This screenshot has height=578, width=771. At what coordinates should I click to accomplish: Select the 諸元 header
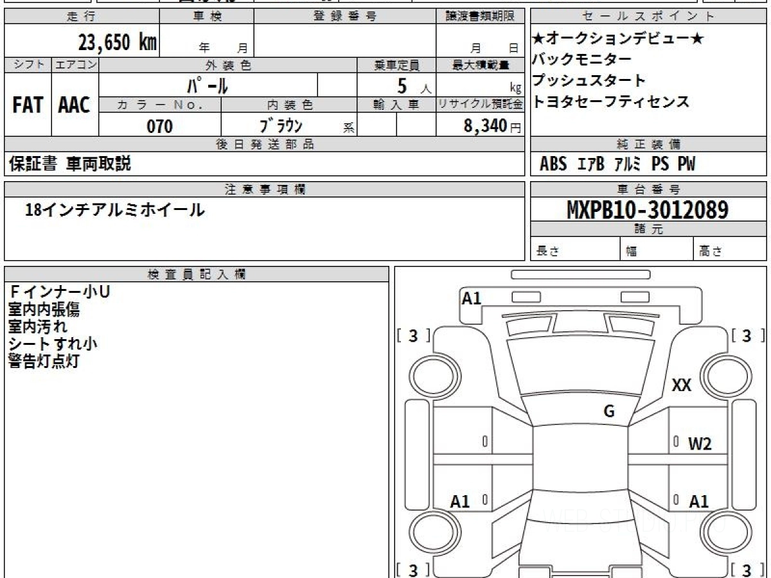coord(649,230)
